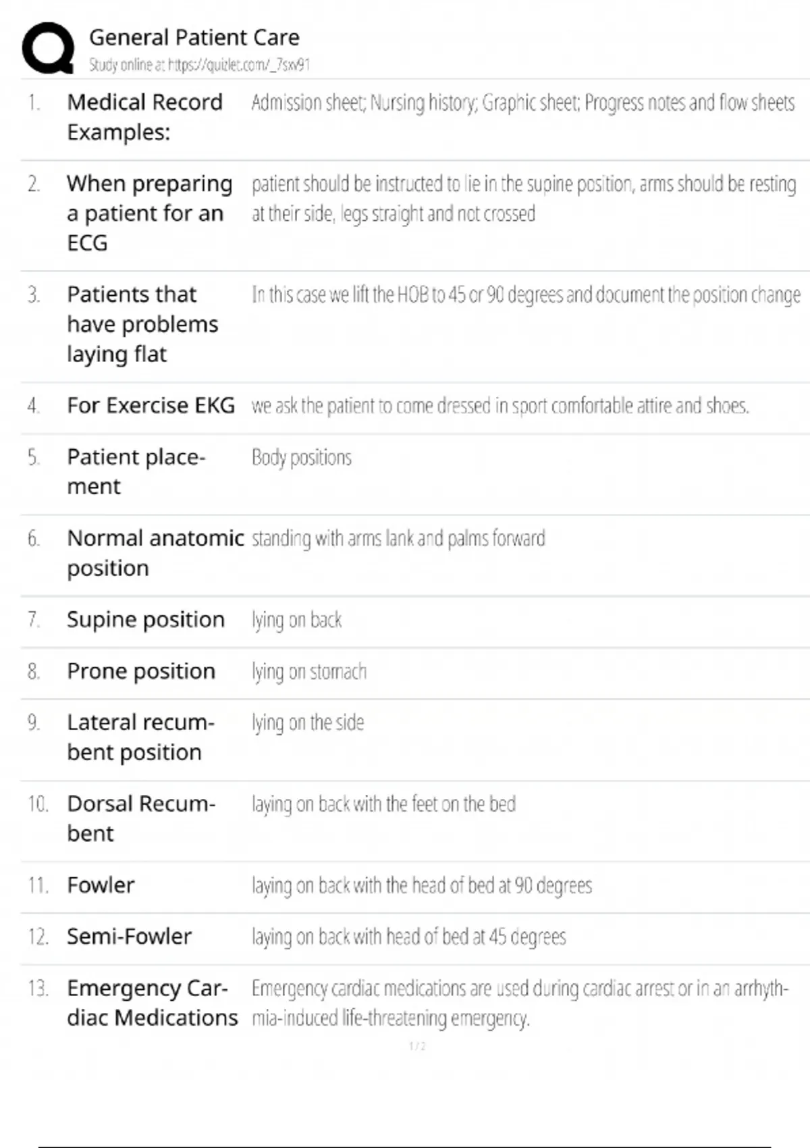810x1148 pixels.
Task: Select the preparing a patient for ECG term
Action: tap(149, 213)
